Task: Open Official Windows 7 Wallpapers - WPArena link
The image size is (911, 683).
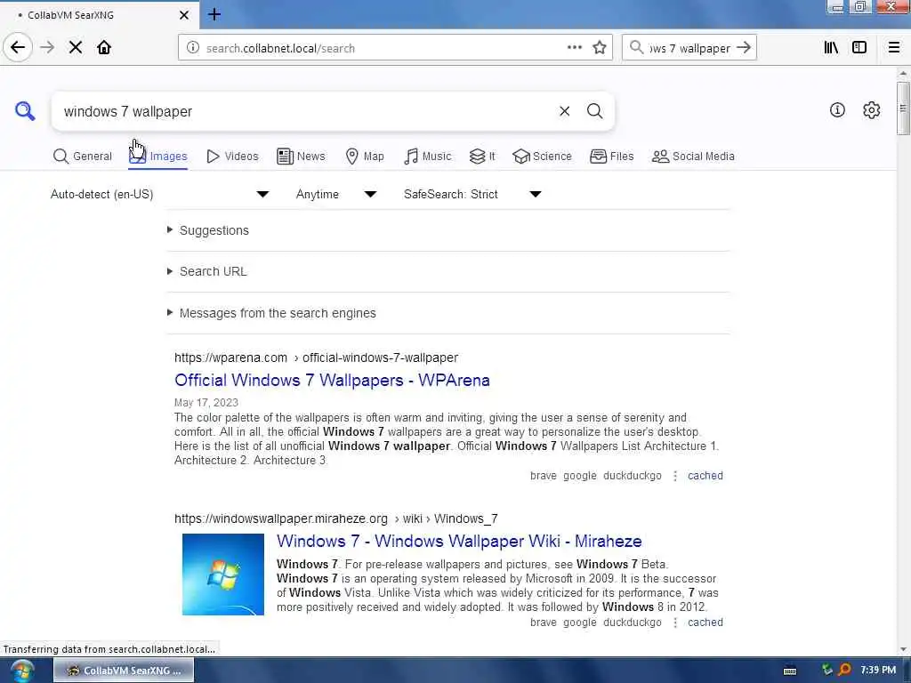Action: (x=332, y=381)
